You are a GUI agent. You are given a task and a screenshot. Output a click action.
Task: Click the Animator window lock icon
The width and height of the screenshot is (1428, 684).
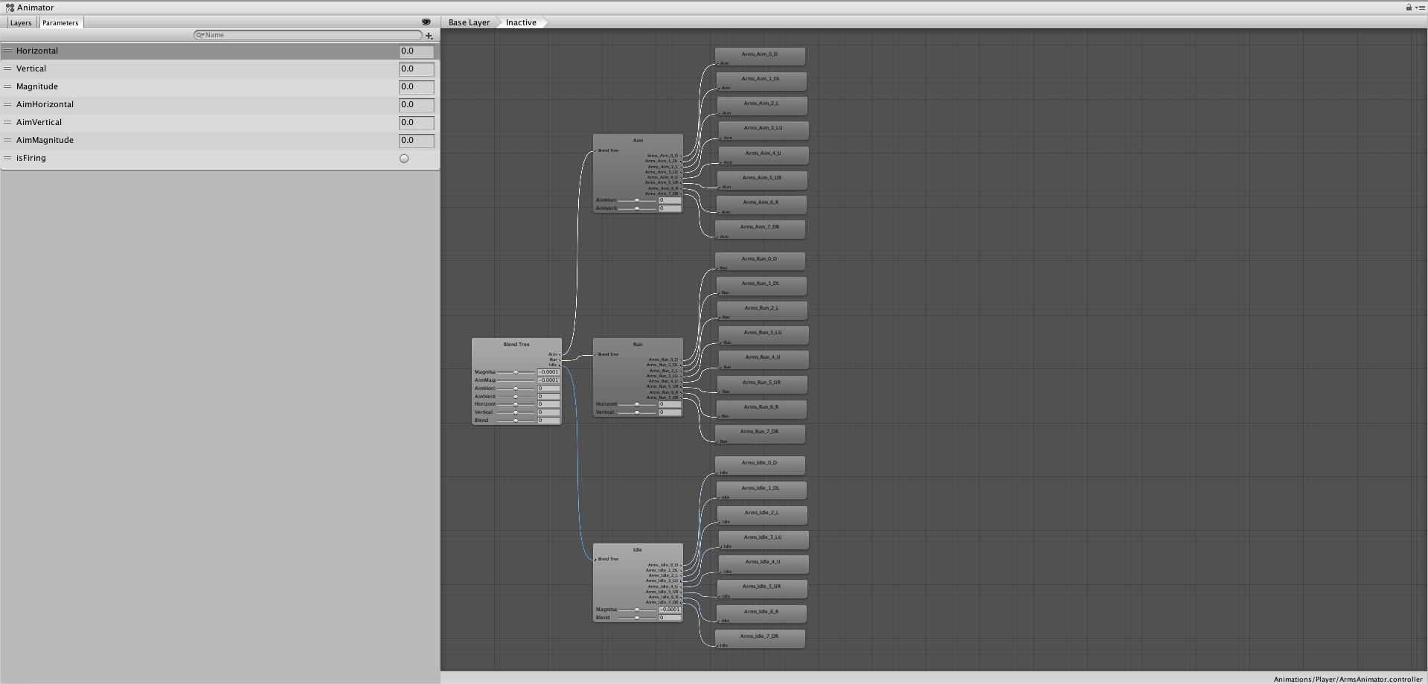click(x=1409, y=7)
